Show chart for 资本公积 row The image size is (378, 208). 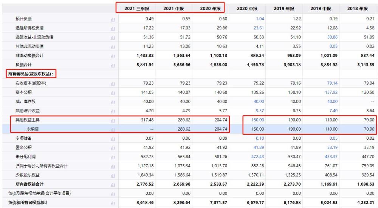[112, 93]
